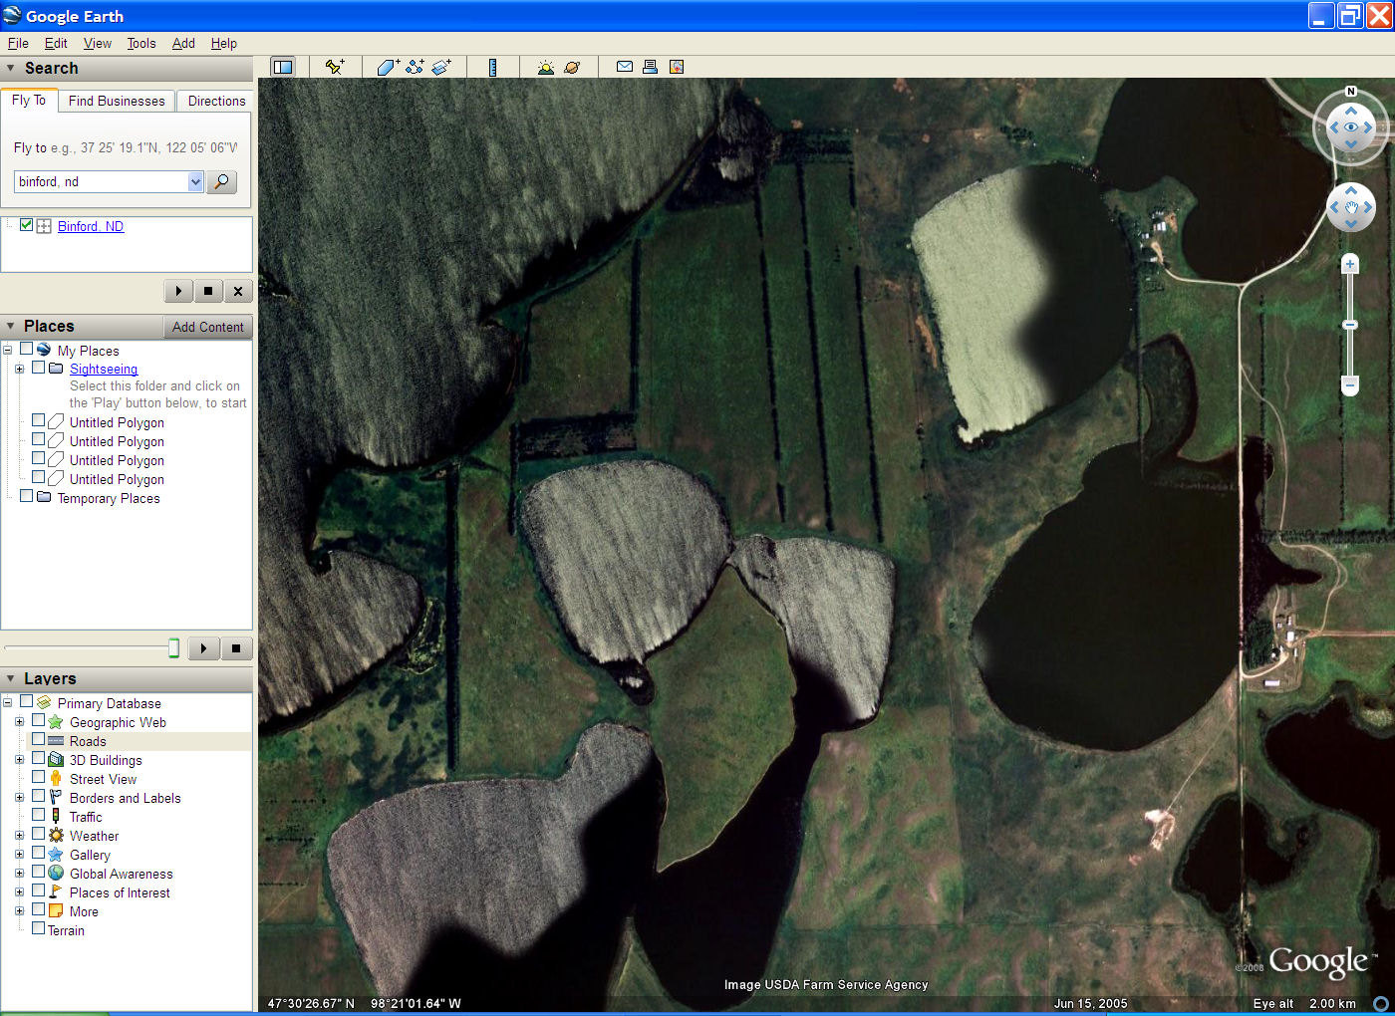Check the Temporary Places checkbox
Screen dimensions: 1395x1016
[x=27, y=496]
